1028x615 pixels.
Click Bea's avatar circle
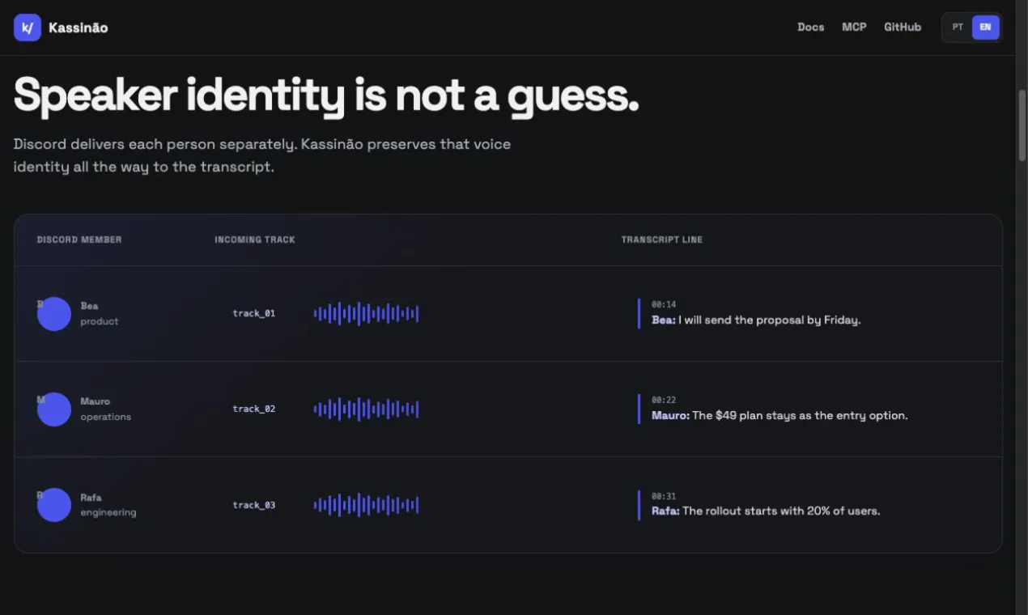(54, 314)
